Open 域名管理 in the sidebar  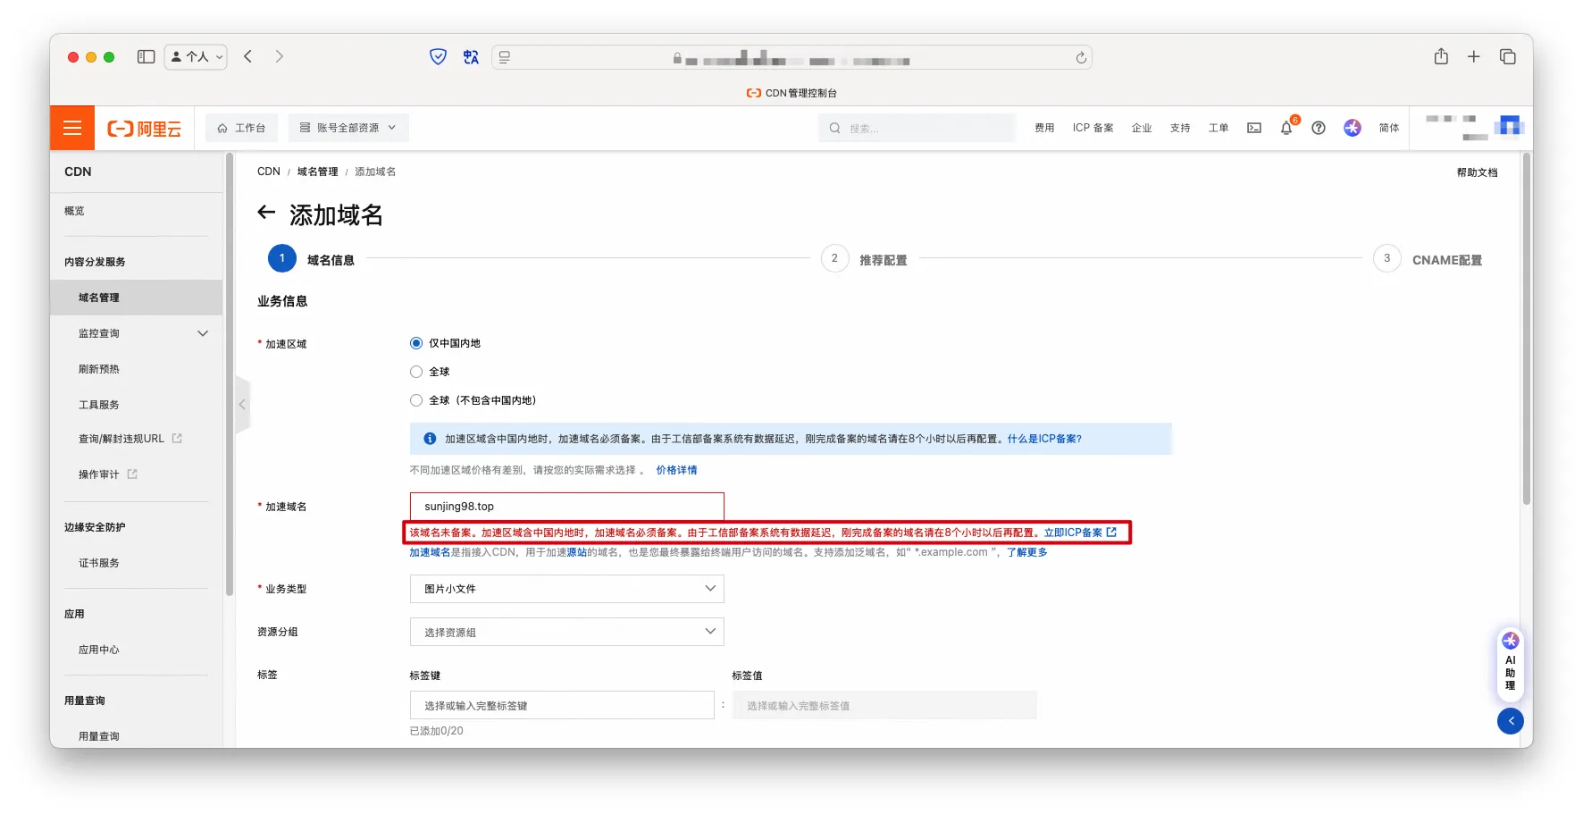99,298
